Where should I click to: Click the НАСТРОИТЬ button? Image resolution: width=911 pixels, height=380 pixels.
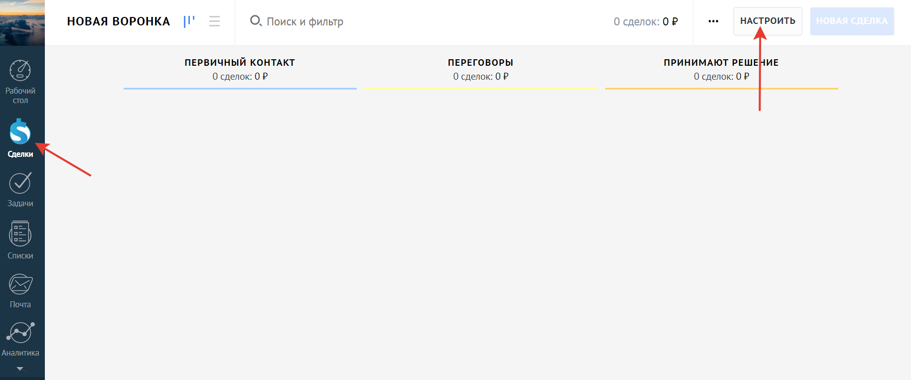(x=767, y=21)
